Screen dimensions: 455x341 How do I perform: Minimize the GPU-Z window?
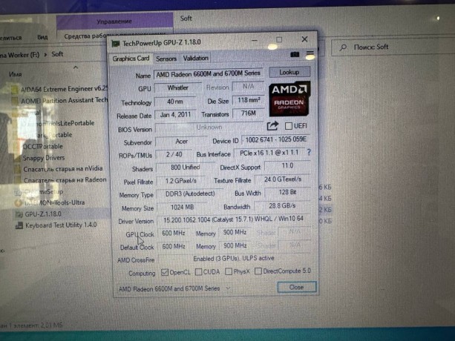coord(255,40)
